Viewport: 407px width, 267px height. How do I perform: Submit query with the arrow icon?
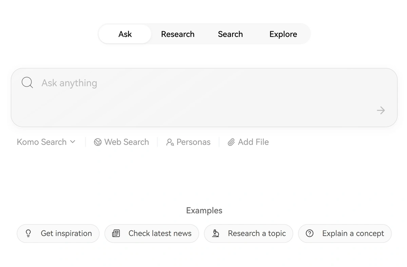coord(381,110)
